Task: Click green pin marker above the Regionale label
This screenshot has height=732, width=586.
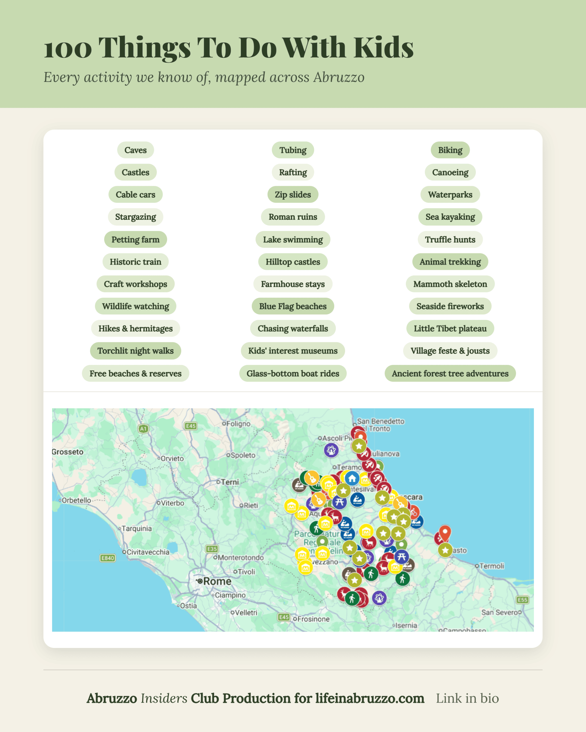Action: [x=322, y=541]
